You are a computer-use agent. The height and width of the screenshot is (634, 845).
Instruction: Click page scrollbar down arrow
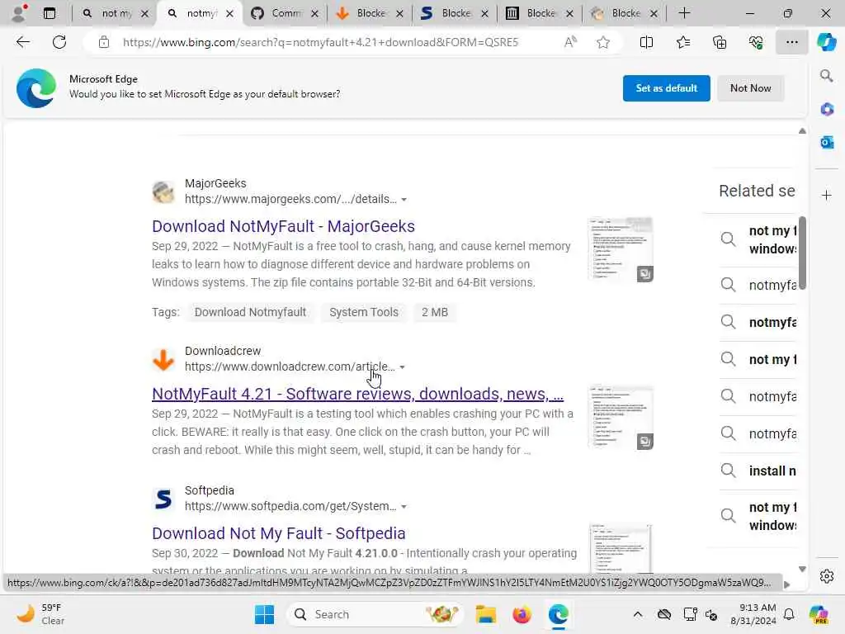(x=802, y=569)
